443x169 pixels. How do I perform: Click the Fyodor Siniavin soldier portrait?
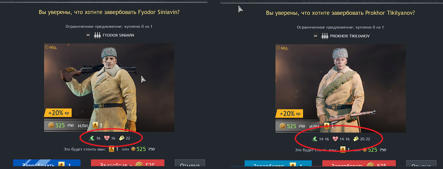[x=109, y=87]
